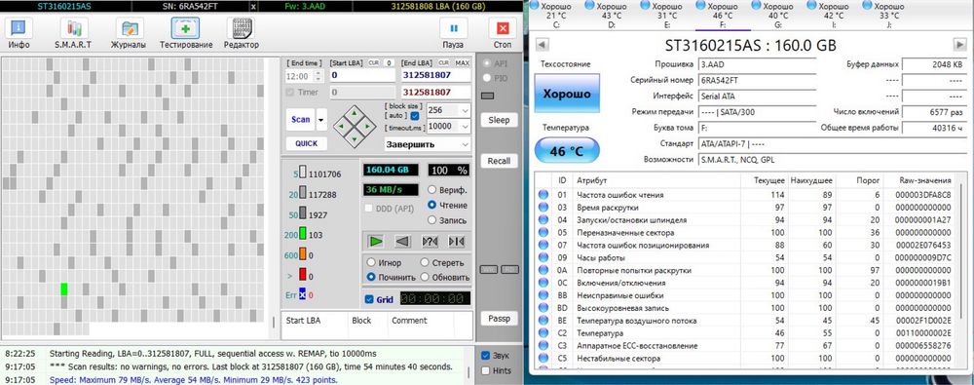Click the reverse scan direction icon
The image size is (974, 385).
(x=402, y=242)
